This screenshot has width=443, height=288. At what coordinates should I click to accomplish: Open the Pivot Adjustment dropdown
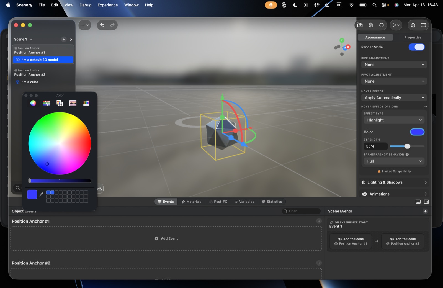[394, 81]
